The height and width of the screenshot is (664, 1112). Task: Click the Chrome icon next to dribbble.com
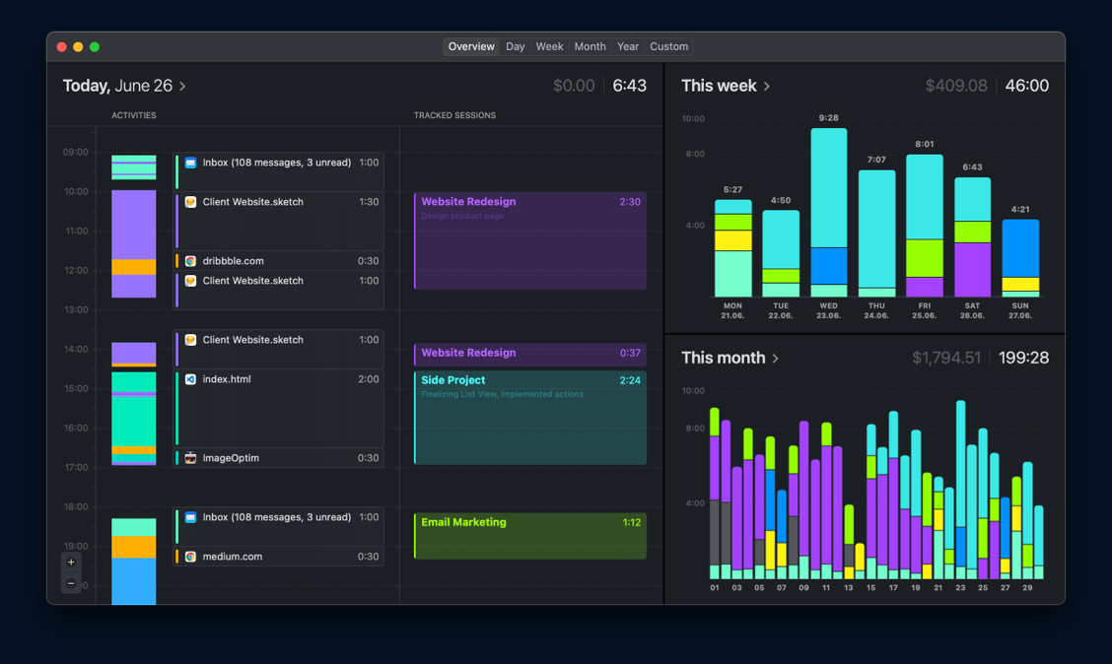click(191, 261)
